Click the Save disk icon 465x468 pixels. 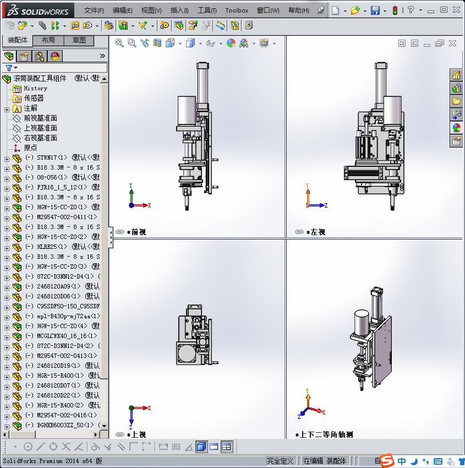tap(375, 10)
